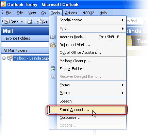Screen dimensions: 148x135
Task: Open the Macro submenu
Action: click(x=92, y=93)
